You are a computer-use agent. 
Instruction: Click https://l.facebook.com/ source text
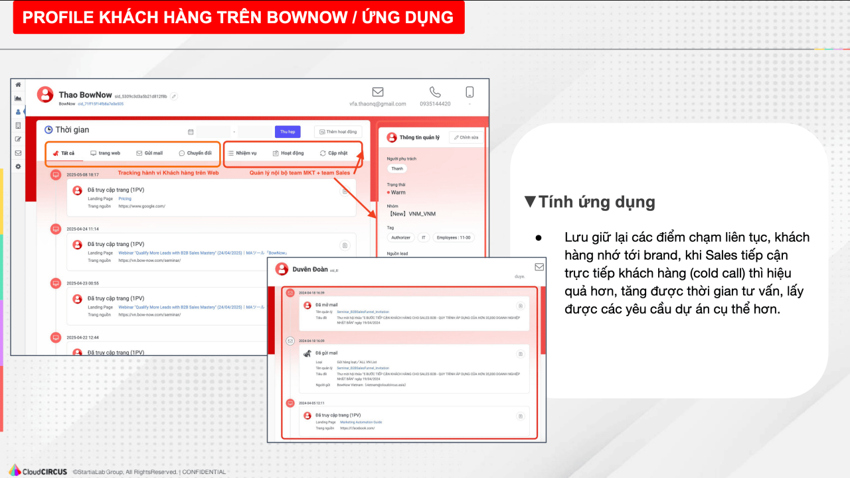pyautogui.click(x=357, y=428)
